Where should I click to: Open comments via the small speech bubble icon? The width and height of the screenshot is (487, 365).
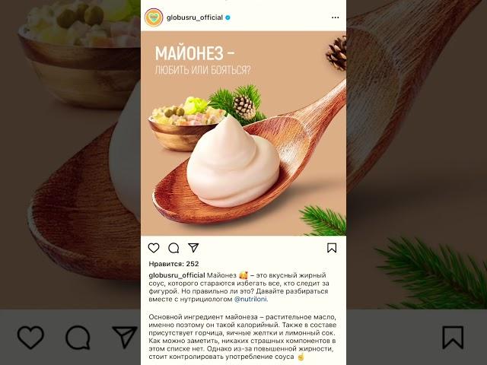click(173, 248)
